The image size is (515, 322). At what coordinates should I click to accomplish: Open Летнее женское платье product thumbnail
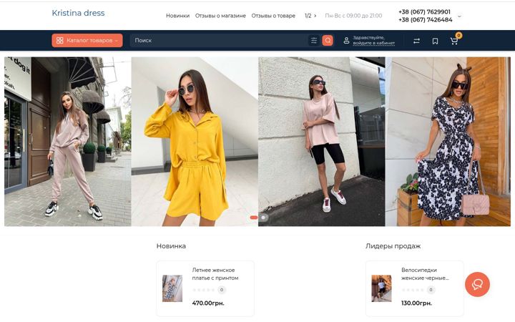[x=172, y=288]
